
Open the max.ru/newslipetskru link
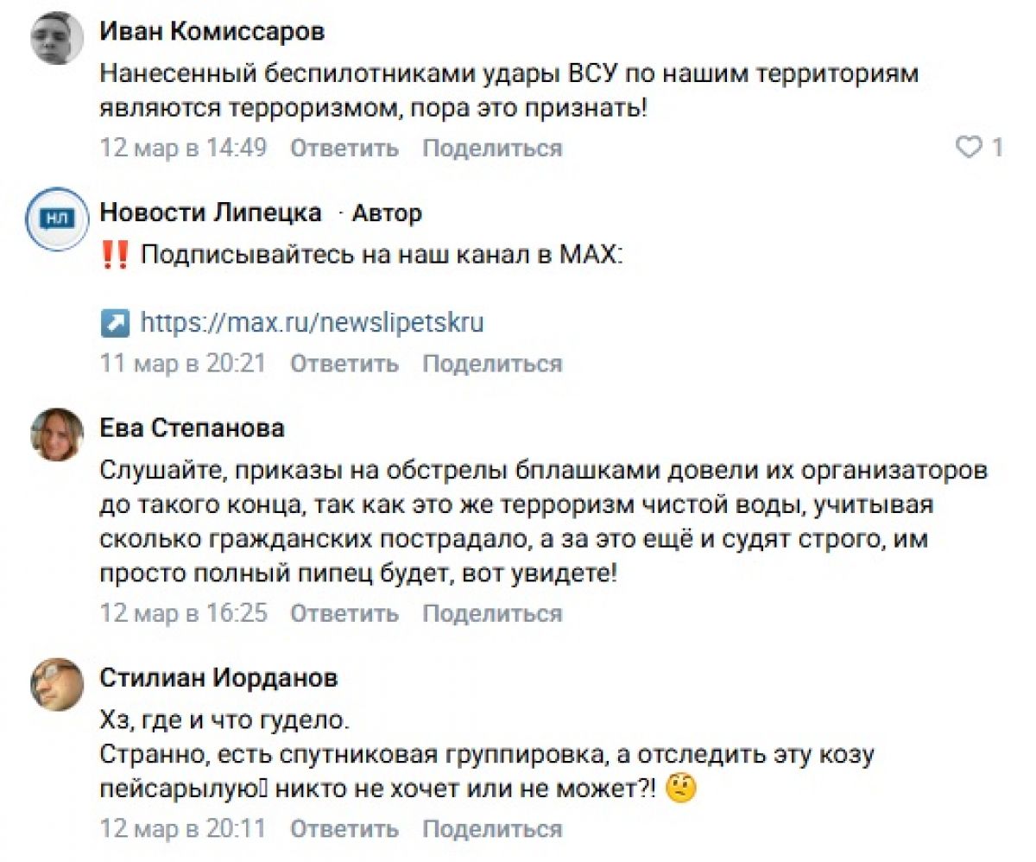pyautogui.click(x=312, y=324)
